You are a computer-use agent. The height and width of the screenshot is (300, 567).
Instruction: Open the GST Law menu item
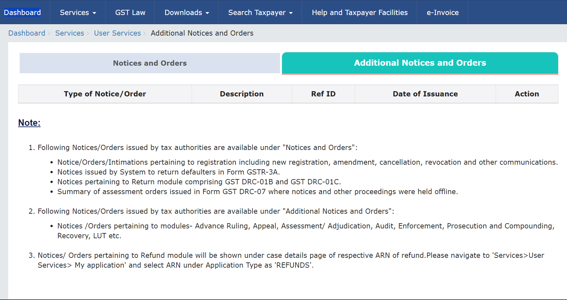pyautogui.click(x=130, y=12)
